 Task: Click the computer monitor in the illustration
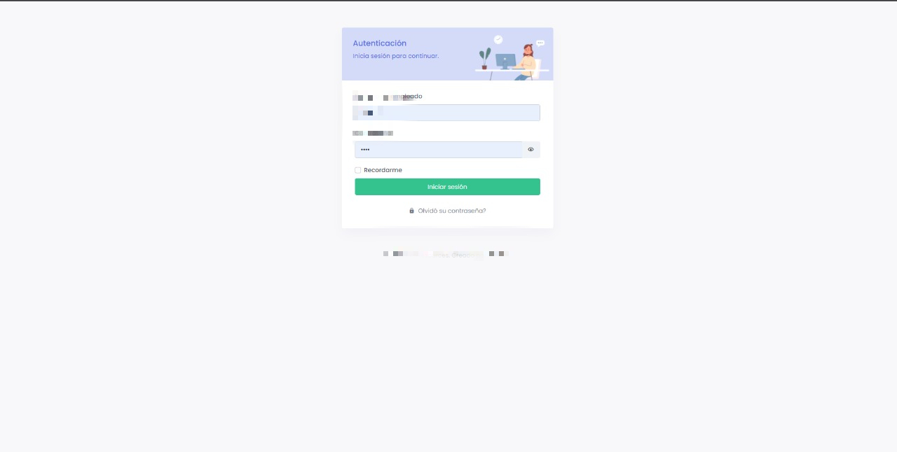[505, 62]
